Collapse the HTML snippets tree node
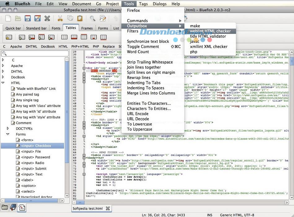Viewport: 294px width, 217px height. tap(3, 83)
